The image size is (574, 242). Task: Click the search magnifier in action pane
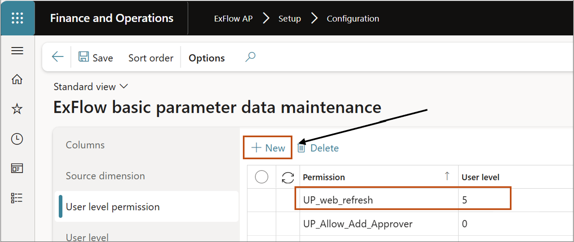(x=250, y=57)
